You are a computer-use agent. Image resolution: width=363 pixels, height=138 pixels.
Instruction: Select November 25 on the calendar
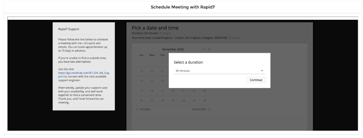coord(152,101)
